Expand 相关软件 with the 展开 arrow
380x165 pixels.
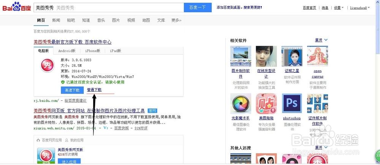[321, 40]
